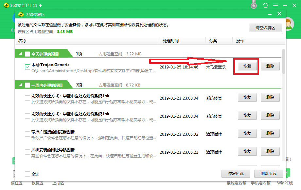
Task: Click the 占用磁盘空间：8.72 KB label
Action: tap(120, 85)
